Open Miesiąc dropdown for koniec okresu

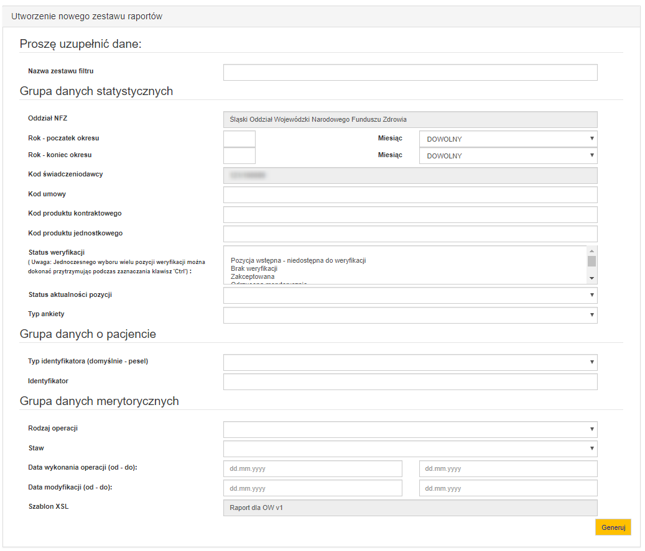pyautogui.click(x=508, y=156)
